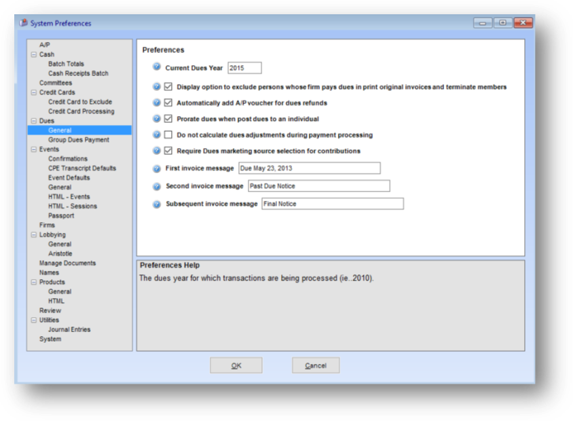Select General under Products
Screen dimensions: 573x421
point(60,292)
